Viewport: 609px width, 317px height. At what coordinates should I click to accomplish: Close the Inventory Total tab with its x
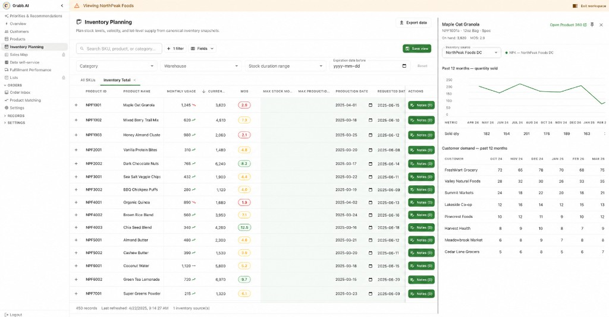(x=134, y=80)
